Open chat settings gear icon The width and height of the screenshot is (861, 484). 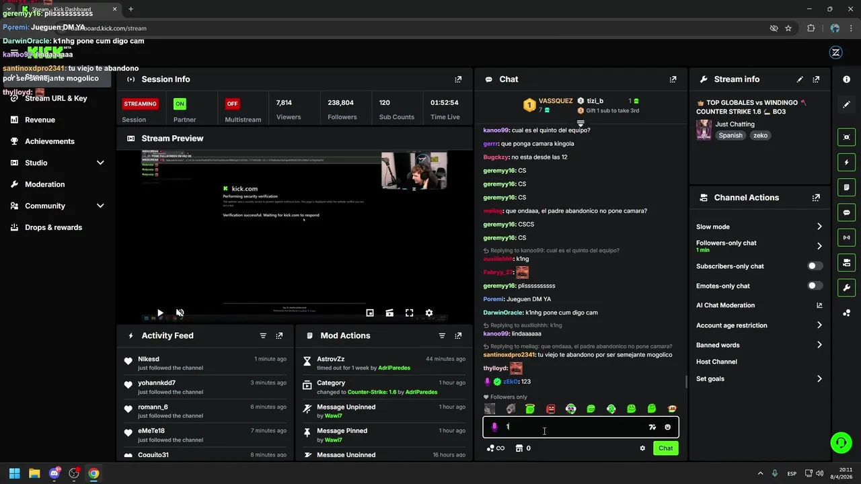[642, 448]
